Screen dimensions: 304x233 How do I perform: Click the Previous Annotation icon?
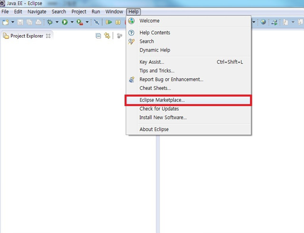pyautogui.click(x=301, y=22)
